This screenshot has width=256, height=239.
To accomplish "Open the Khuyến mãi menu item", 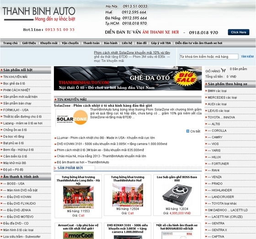I will point(49,43).
